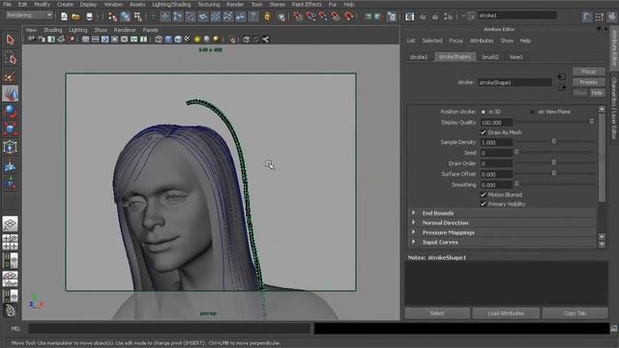
Task: Select the on View Plane radio button
Action: pyautogui.click(x=533, y=112)
